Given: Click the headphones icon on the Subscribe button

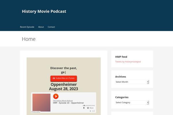Looking at the screenshot, I should (54, 78).
